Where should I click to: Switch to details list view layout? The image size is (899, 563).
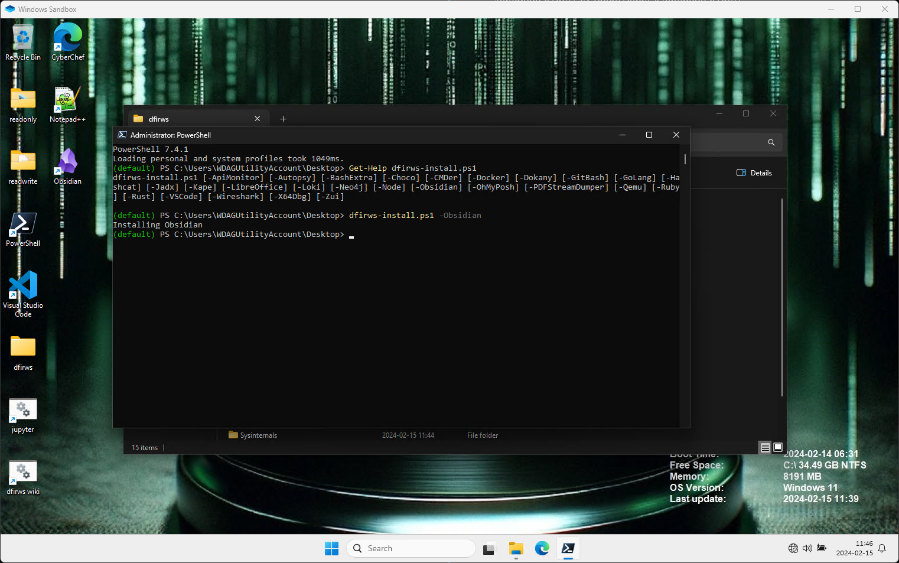point(765,448)
